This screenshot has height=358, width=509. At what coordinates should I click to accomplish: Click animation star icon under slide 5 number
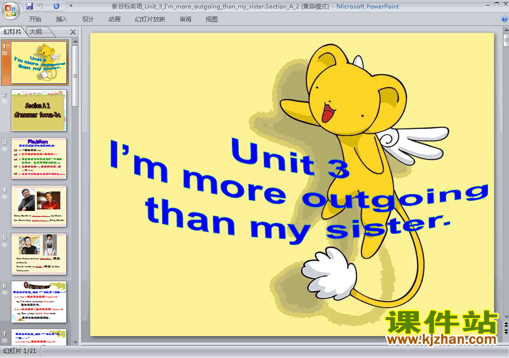click(x=4, y=245)
